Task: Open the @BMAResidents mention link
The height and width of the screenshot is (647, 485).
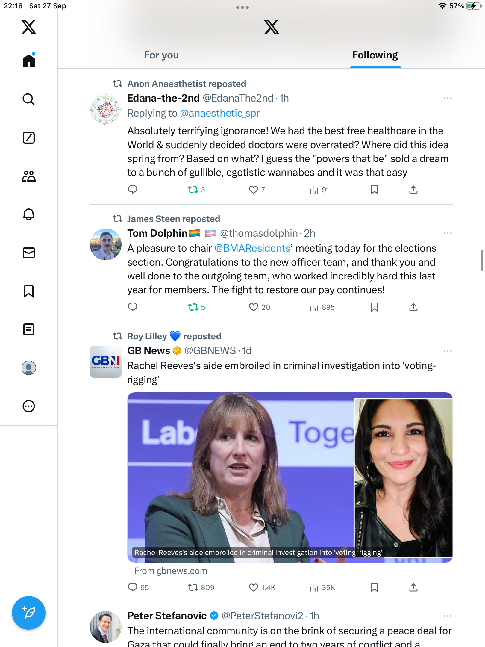Action: 252,248
